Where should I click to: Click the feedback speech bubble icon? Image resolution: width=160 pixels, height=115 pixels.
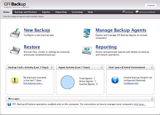pos(137,12)
